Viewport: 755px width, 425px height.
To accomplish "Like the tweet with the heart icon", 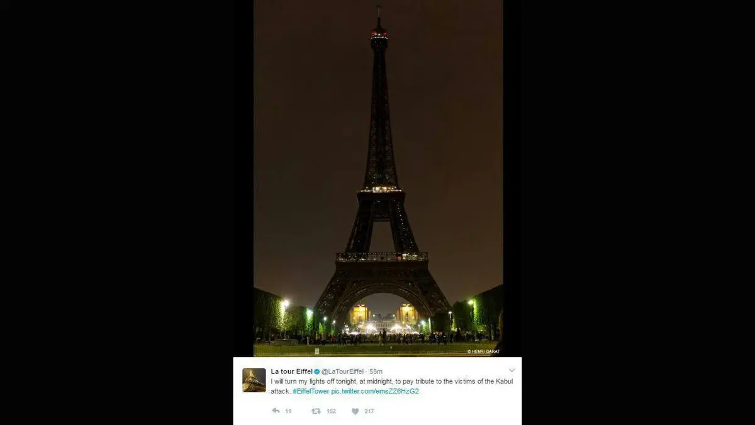I will 355,411.
